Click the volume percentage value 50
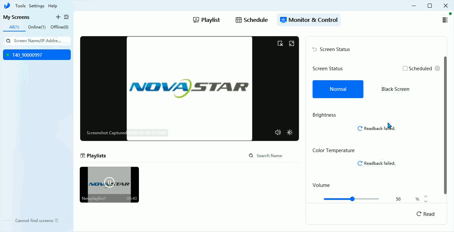 click(x=398, y=199)
